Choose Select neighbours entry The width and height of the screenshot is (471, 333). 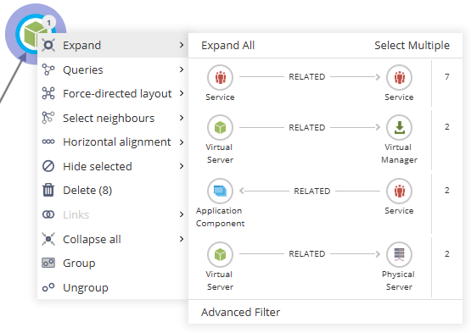pos(113,118)
